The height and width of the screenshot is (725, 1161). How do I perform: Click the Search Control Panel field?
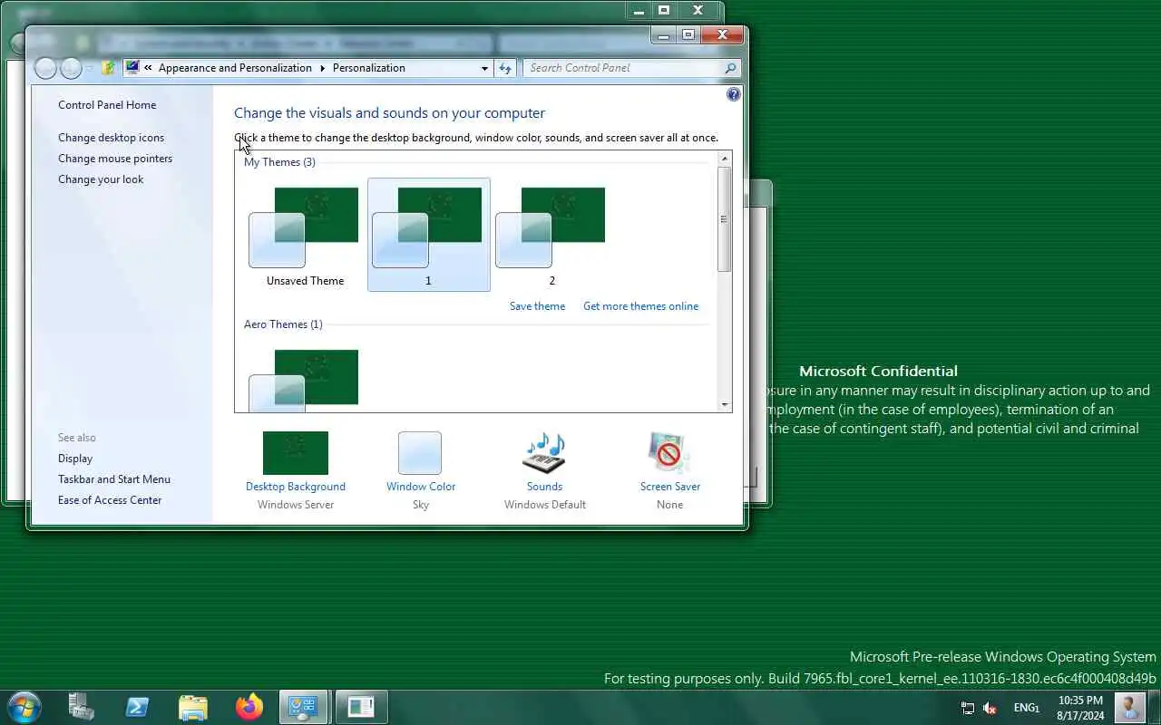click(623, 68)
